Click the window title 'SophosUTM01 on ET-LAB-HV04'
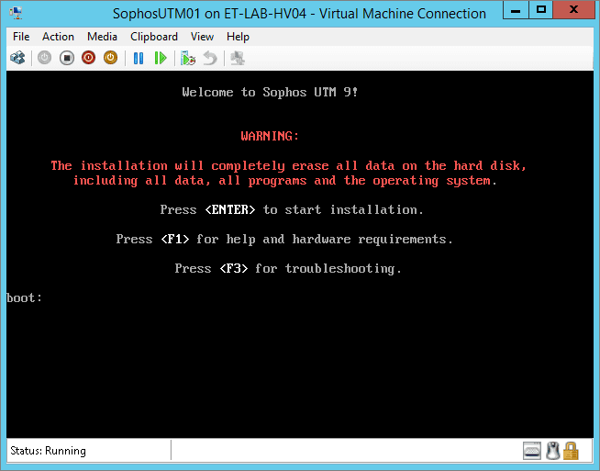 [210, 14]
